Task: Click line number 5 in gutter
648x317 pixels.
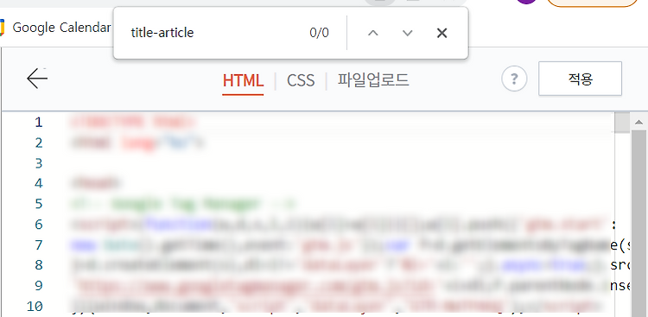Action: pos(38,204)
